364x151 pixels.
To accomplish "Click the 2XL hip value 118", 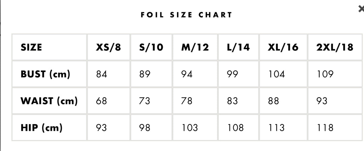I will click(325, 127).
